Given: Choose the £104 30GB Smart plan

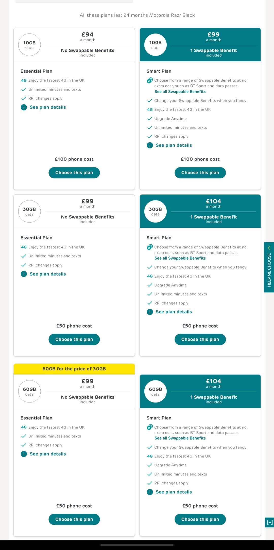Looking at the screenshot, I should (x=200, y=339).
